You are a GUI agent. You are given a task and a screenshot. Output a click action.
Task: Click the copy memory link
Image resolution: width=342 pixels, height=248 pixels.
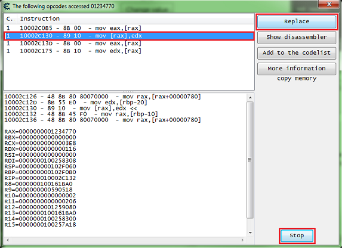pyautogui.click(x=297, y=78)
